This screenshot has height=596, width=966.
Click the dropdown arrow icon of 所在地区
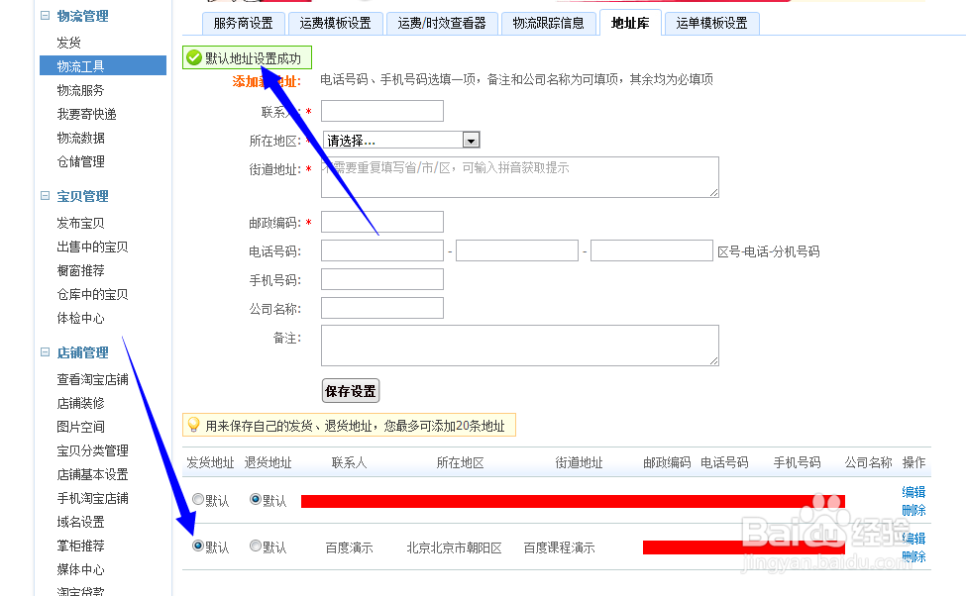coord(471,139)
